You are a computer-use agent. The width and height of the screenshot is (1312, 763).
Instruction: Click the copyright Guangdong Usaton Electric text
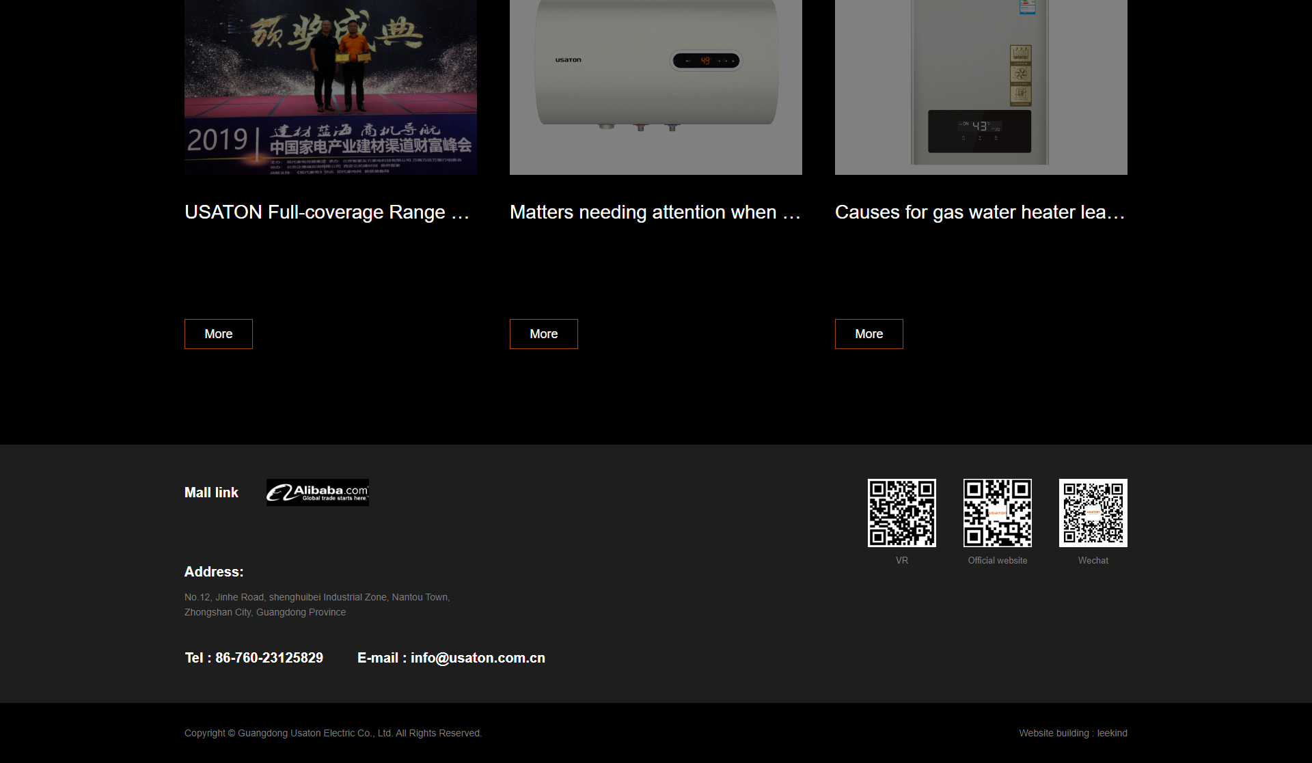[333, 733]
